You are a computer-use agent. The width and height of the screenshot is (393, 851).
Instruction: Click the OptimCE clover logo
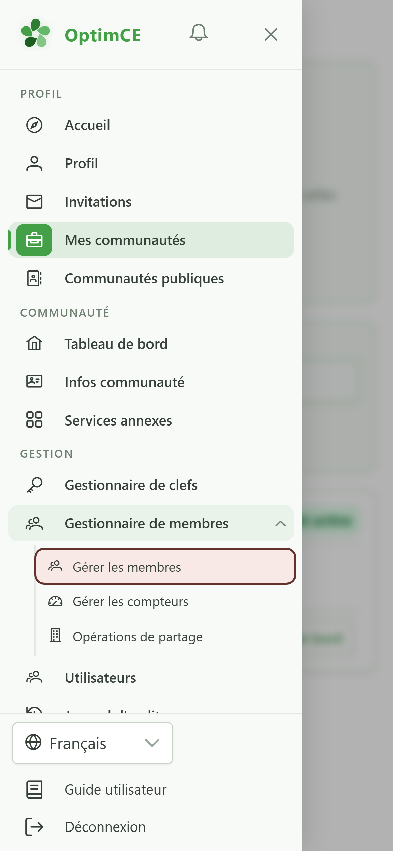35,34
